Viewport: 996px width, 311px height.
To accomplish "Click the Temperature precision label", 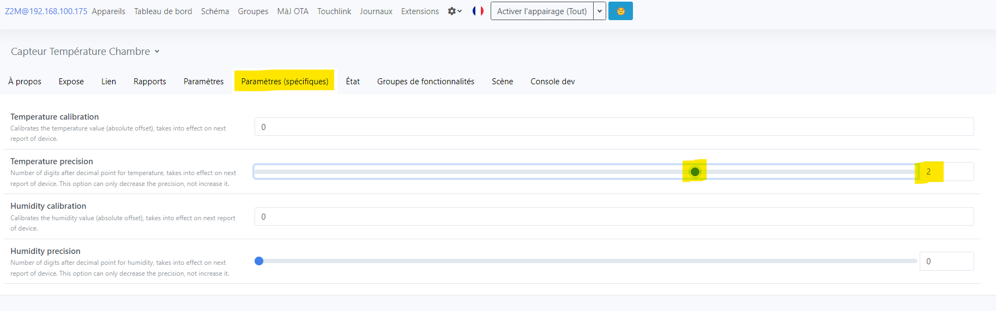I will [52, 161].
